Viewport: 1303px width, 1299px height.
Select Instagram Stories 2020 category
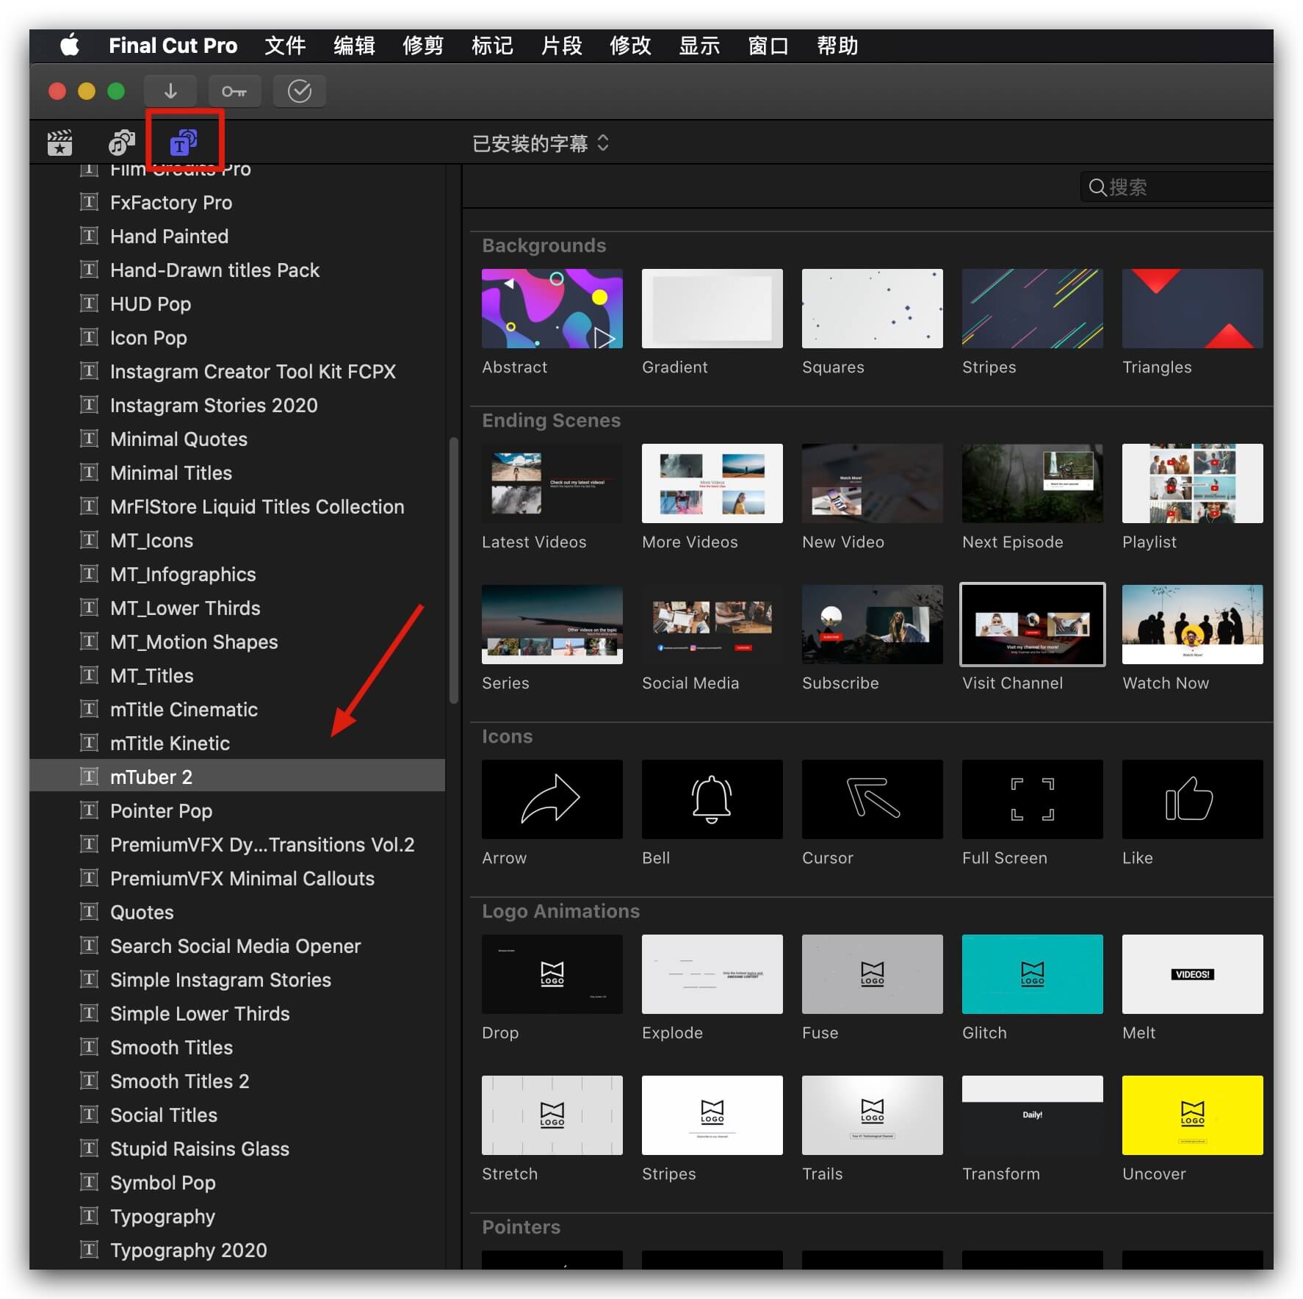tap(237, 405)
